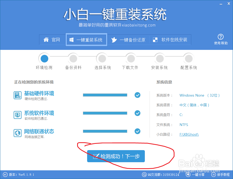Click the 网络联通状态 heading text
Viewport: 233px width, 179px height.
click(x=39, y=131)
